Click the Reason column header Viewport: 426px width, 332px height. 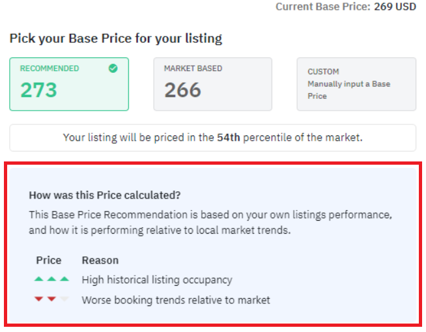(100, 260)
